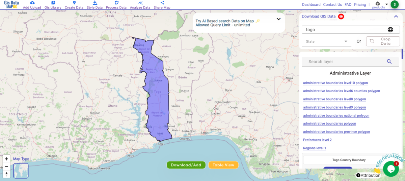Switch to Table View

coord(223,165)
